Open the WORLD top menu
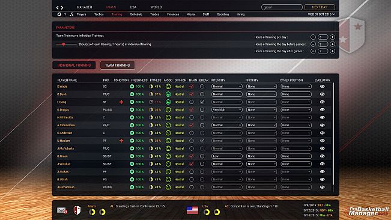 pyautogui.click(x=156, y=7)
